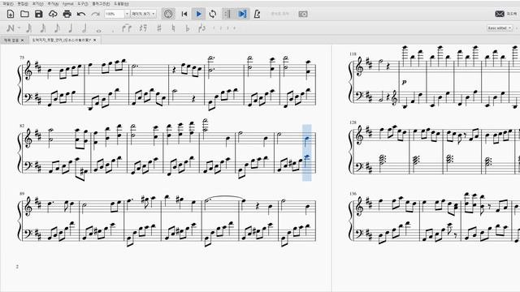Apply a flat accidental
This screenshot has width=520, height=292.
coord(188,28)
